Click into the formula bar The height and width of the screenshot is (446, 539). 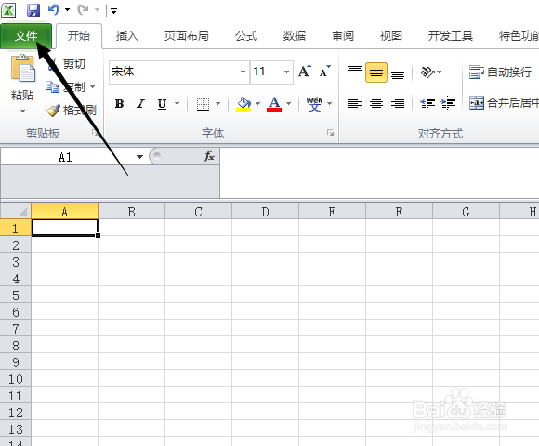coord(379,173)
